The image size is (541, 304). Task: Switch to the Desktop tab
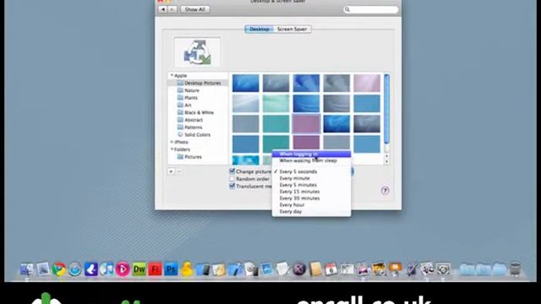[x=260, y=30]
